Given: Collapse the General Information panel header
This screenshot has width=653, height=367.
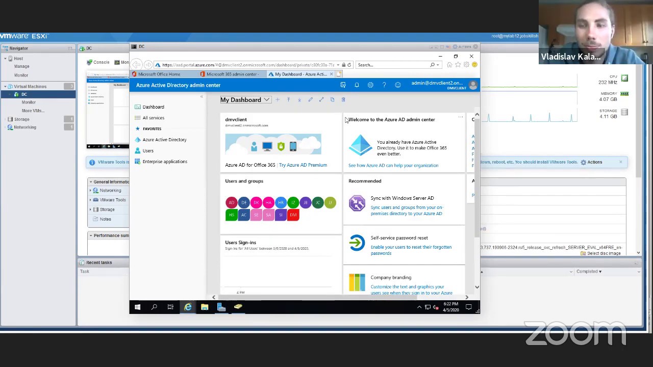Looking at the screenshot, I should (91, 182).
